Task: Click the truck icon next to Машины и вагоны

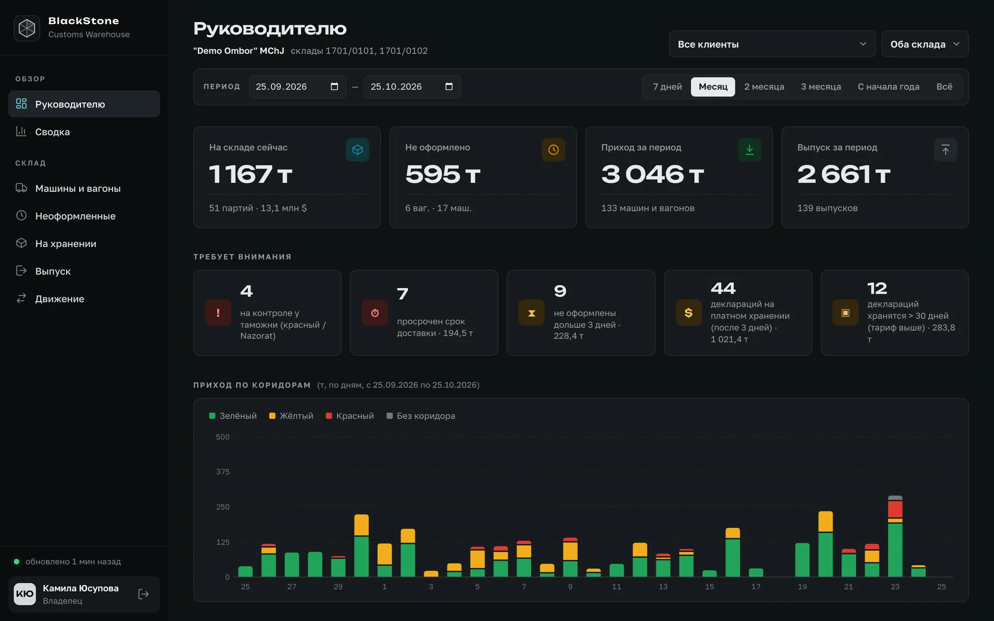Action: click(21, 188)
